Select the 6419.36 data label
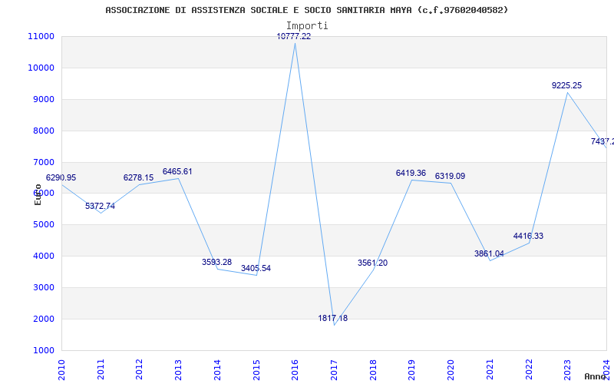 click(411, 174)
